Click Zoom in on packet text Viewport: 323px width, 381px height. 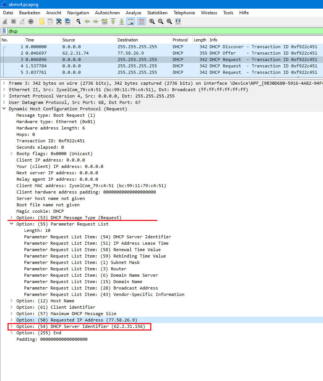pos(152,21)
